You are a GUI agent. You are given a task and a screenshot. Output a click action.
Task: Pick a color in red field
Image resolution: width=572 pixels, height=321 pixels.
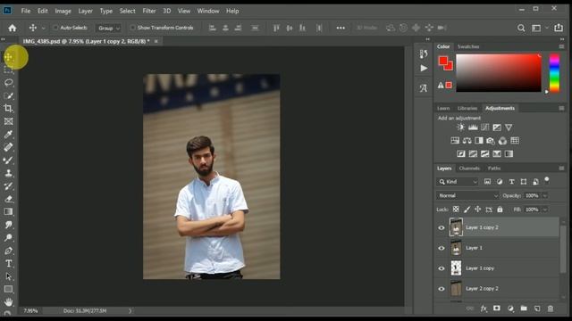coord(499,73)
